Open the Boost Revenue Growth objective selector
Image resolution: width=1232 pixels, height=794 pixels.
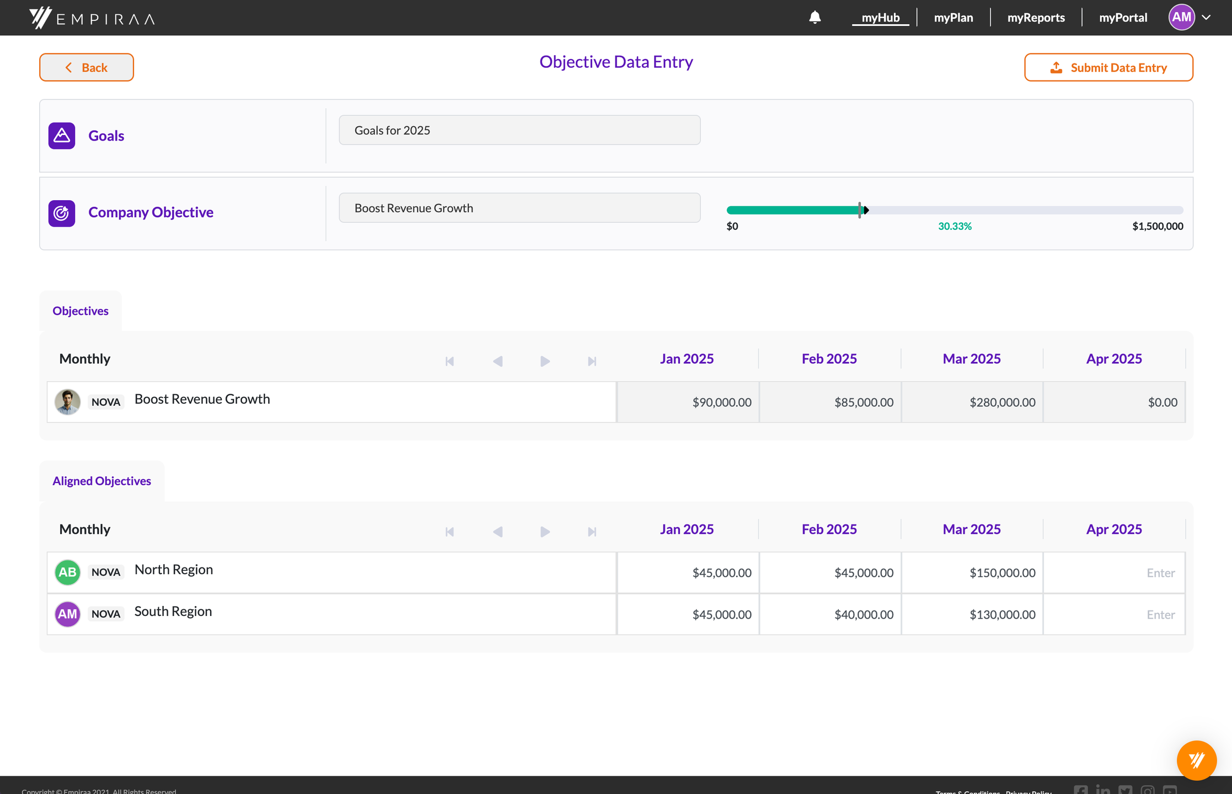519,208
